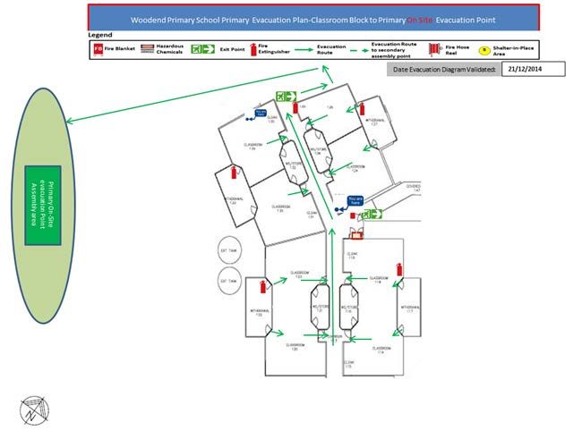Select the exit sign at the top of the corridor
The width and height of the screenshot is (582, 439).
point(287,97)
